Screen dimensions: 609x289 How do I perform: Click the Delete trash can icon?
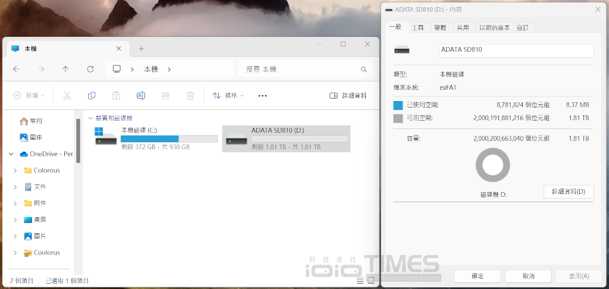pos(190,95)
